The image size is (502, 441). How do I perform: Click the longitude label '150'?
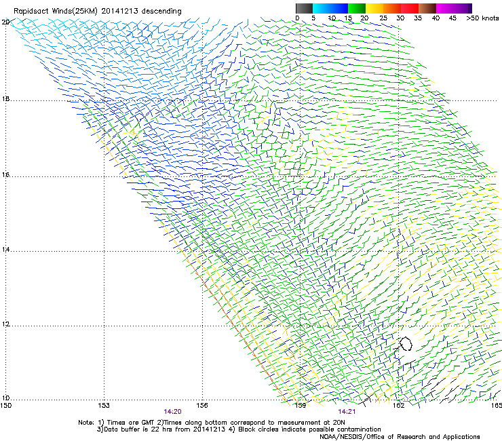tap(6, 406)
